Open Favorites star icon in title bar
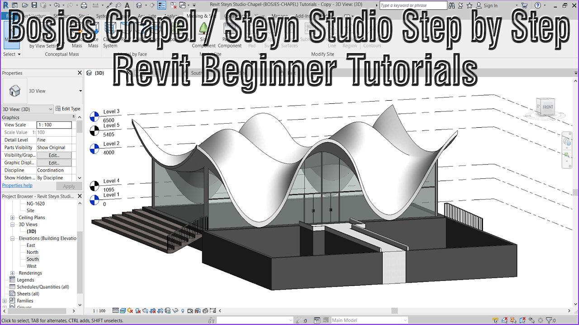Screen dimensions: 579x325 tap(470, 5)
